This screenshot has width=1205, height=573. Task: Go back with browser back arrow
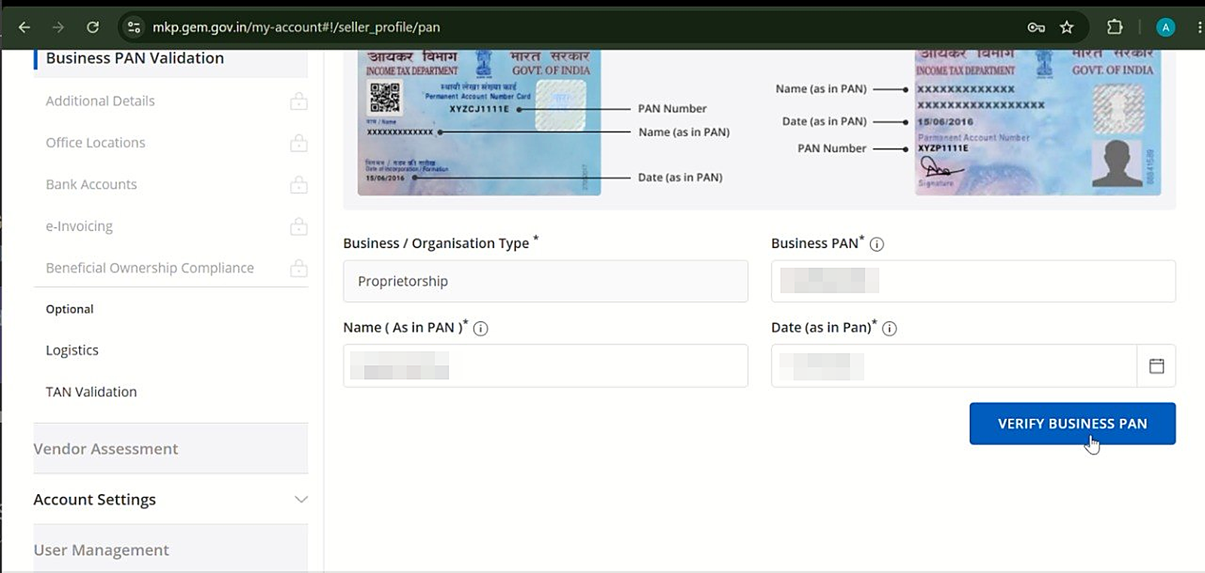click(24, 27)
